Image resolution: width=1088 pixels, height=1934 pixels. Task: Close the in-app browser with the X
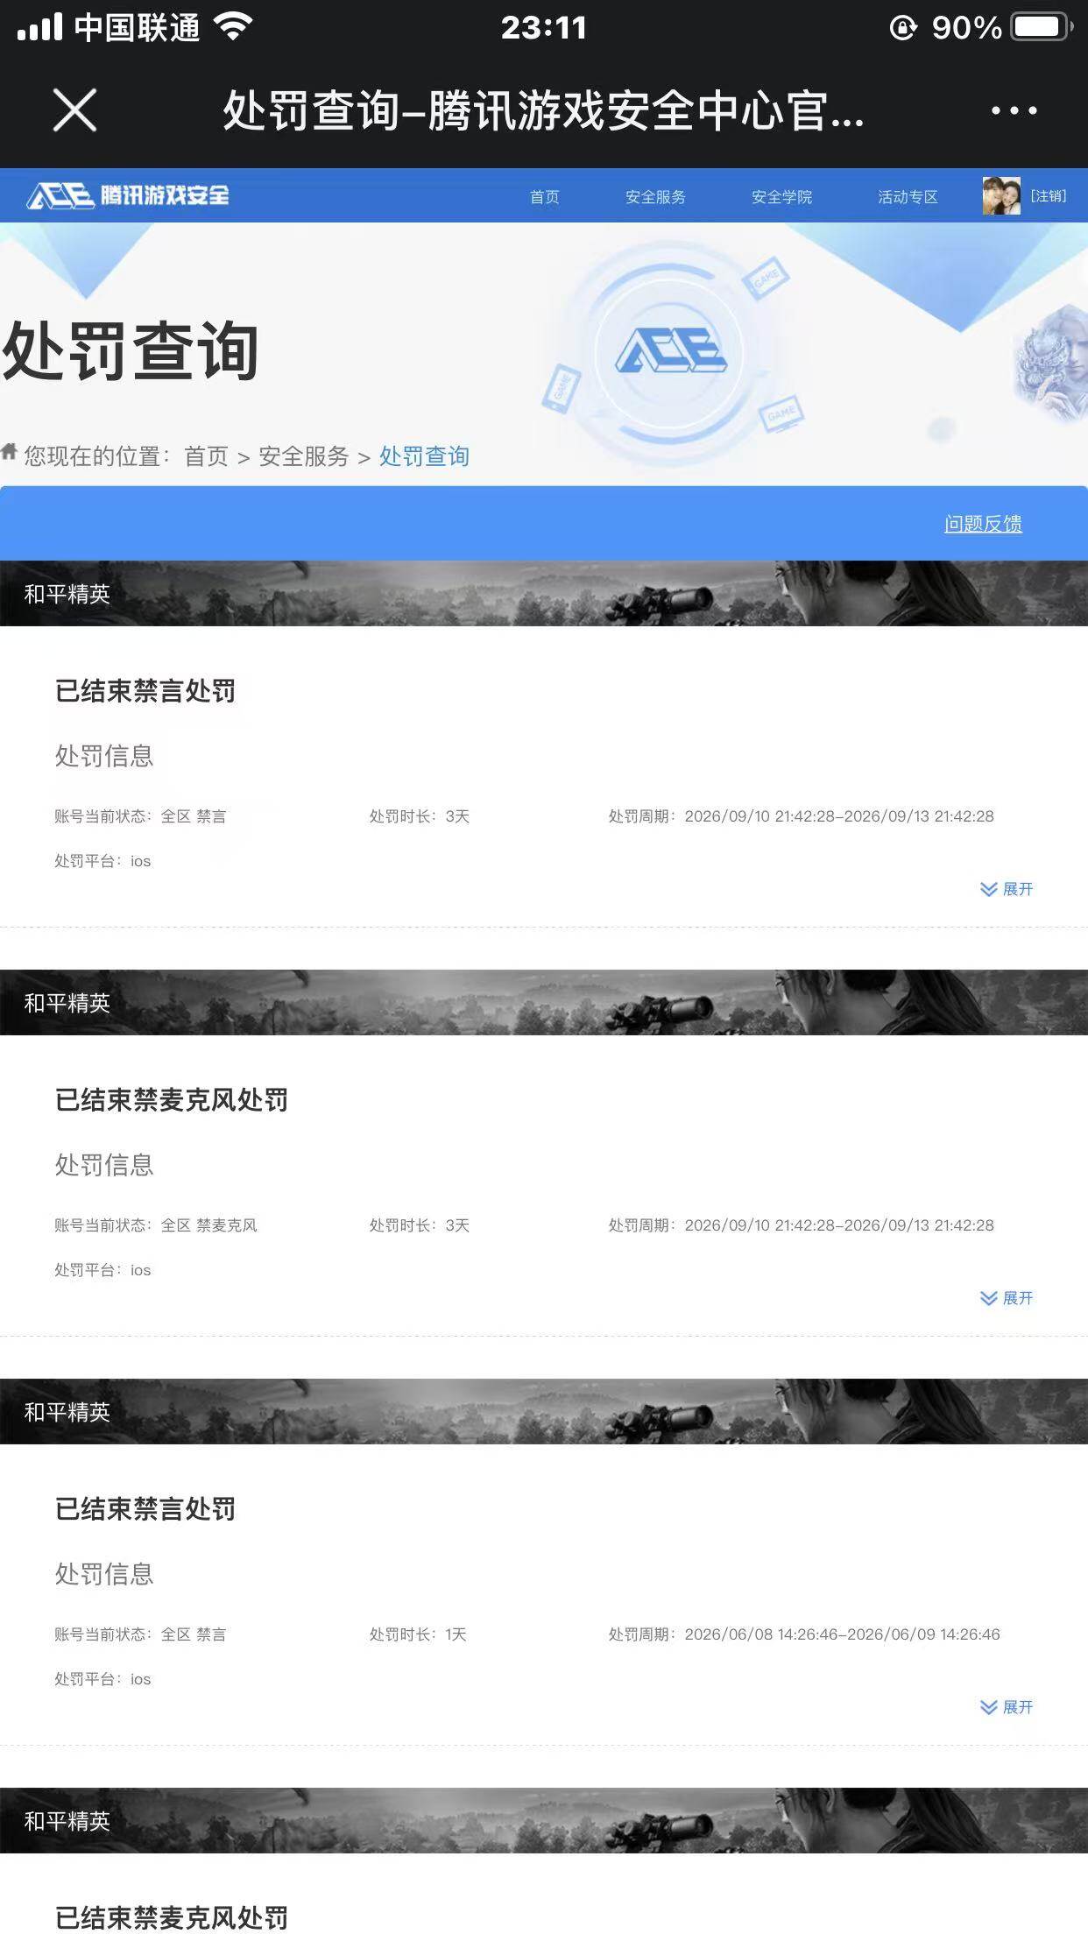(x=74, y=110)
